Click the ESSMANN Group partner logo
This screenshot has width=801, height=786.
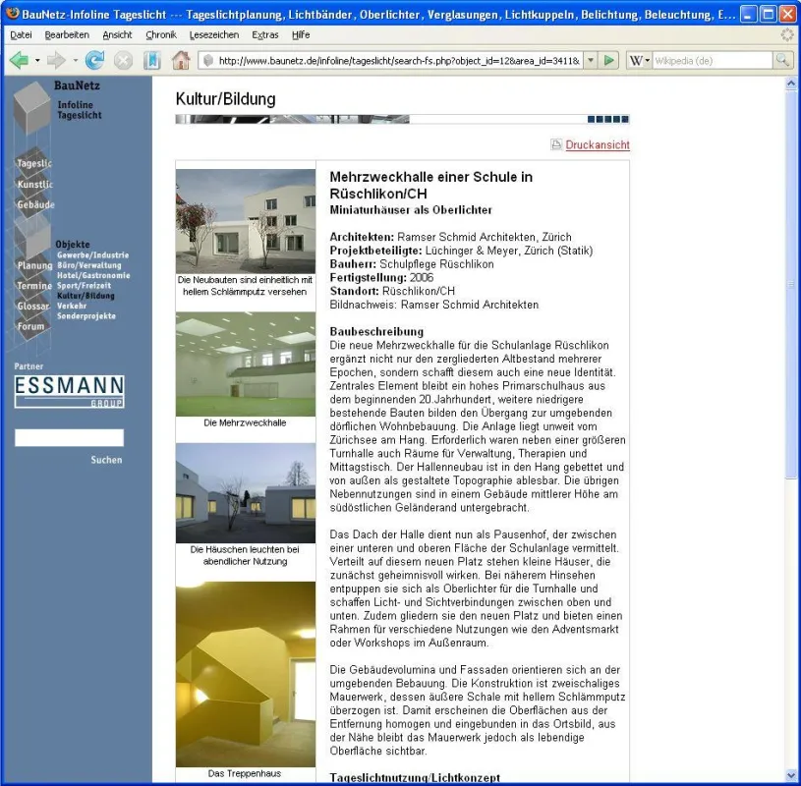click(x=69, y=392)
